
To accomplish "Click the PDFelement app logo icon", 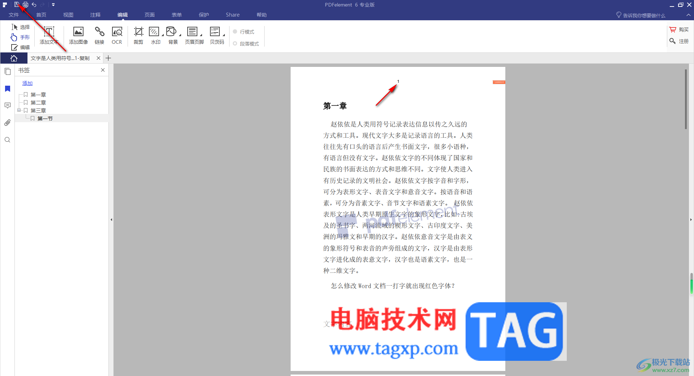I will pos(5,5).
